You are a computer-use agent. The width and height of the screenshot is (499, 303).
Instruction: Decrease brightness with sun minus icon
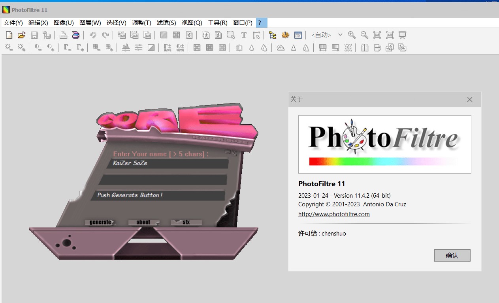tap(9, 48)
